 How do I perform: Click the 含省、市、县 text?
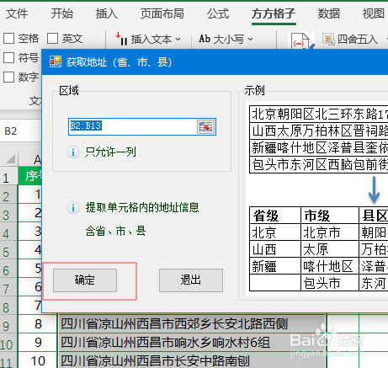[115, 232]
